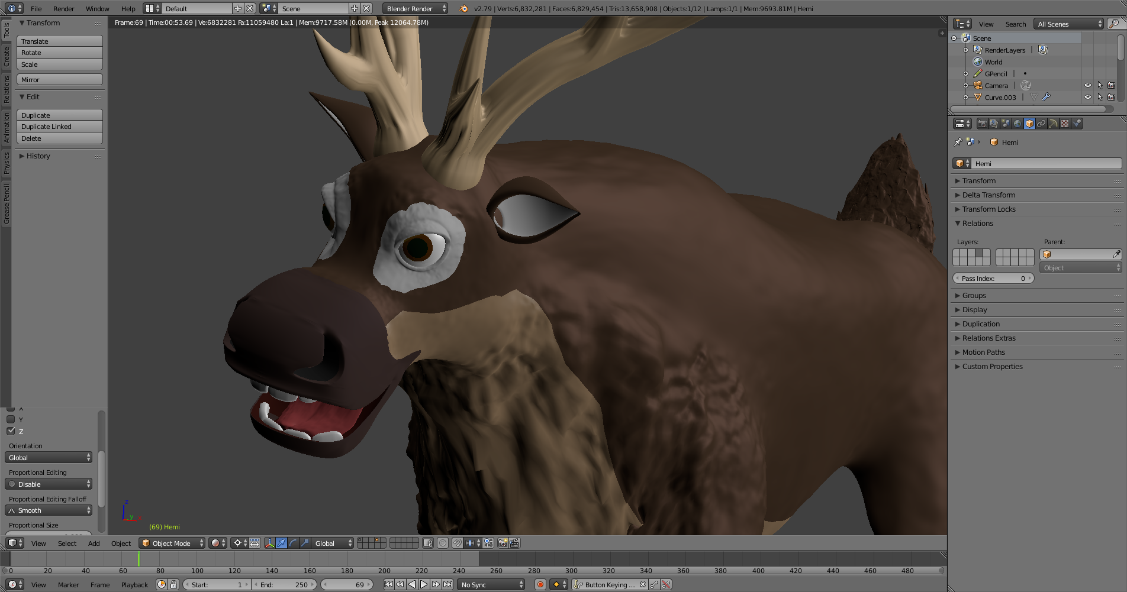Toggle snap during transform magnet
This screenshot has height=592, width=1127.
tap(458, 543)
